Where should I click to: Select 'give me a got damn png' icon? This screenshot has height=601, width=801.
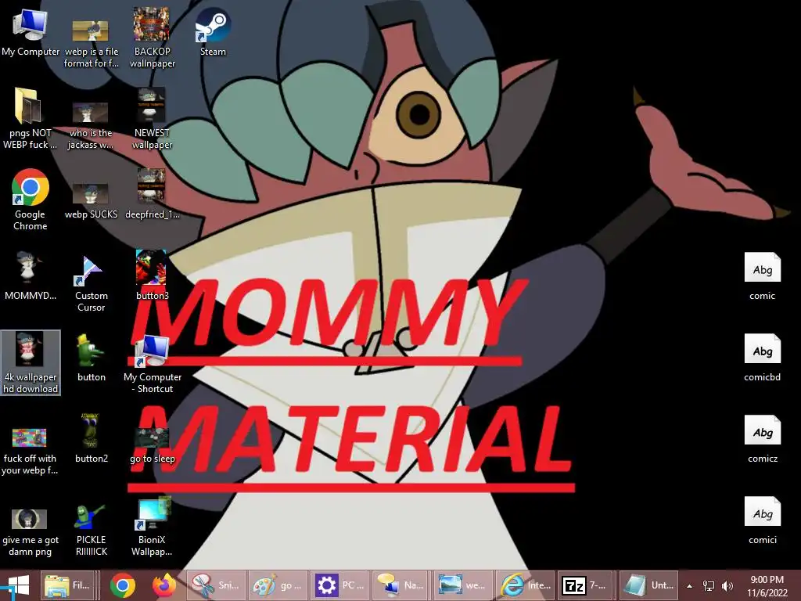click(31, 531)
